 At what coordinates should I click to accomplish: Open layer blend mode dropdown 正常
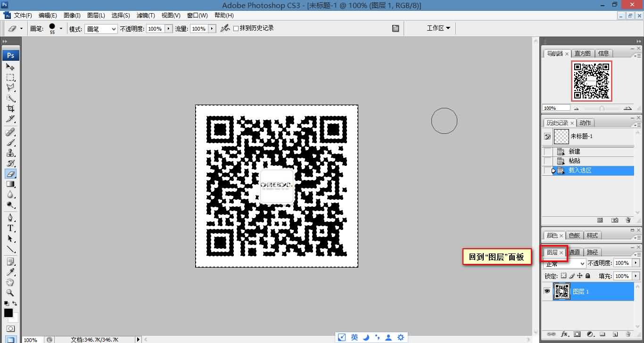pos(565,263)
